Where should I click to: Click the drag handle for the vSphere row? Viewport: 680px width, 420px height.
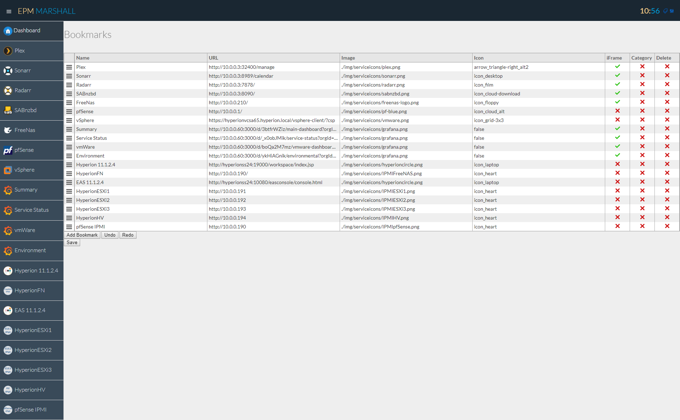pos(69,120)
